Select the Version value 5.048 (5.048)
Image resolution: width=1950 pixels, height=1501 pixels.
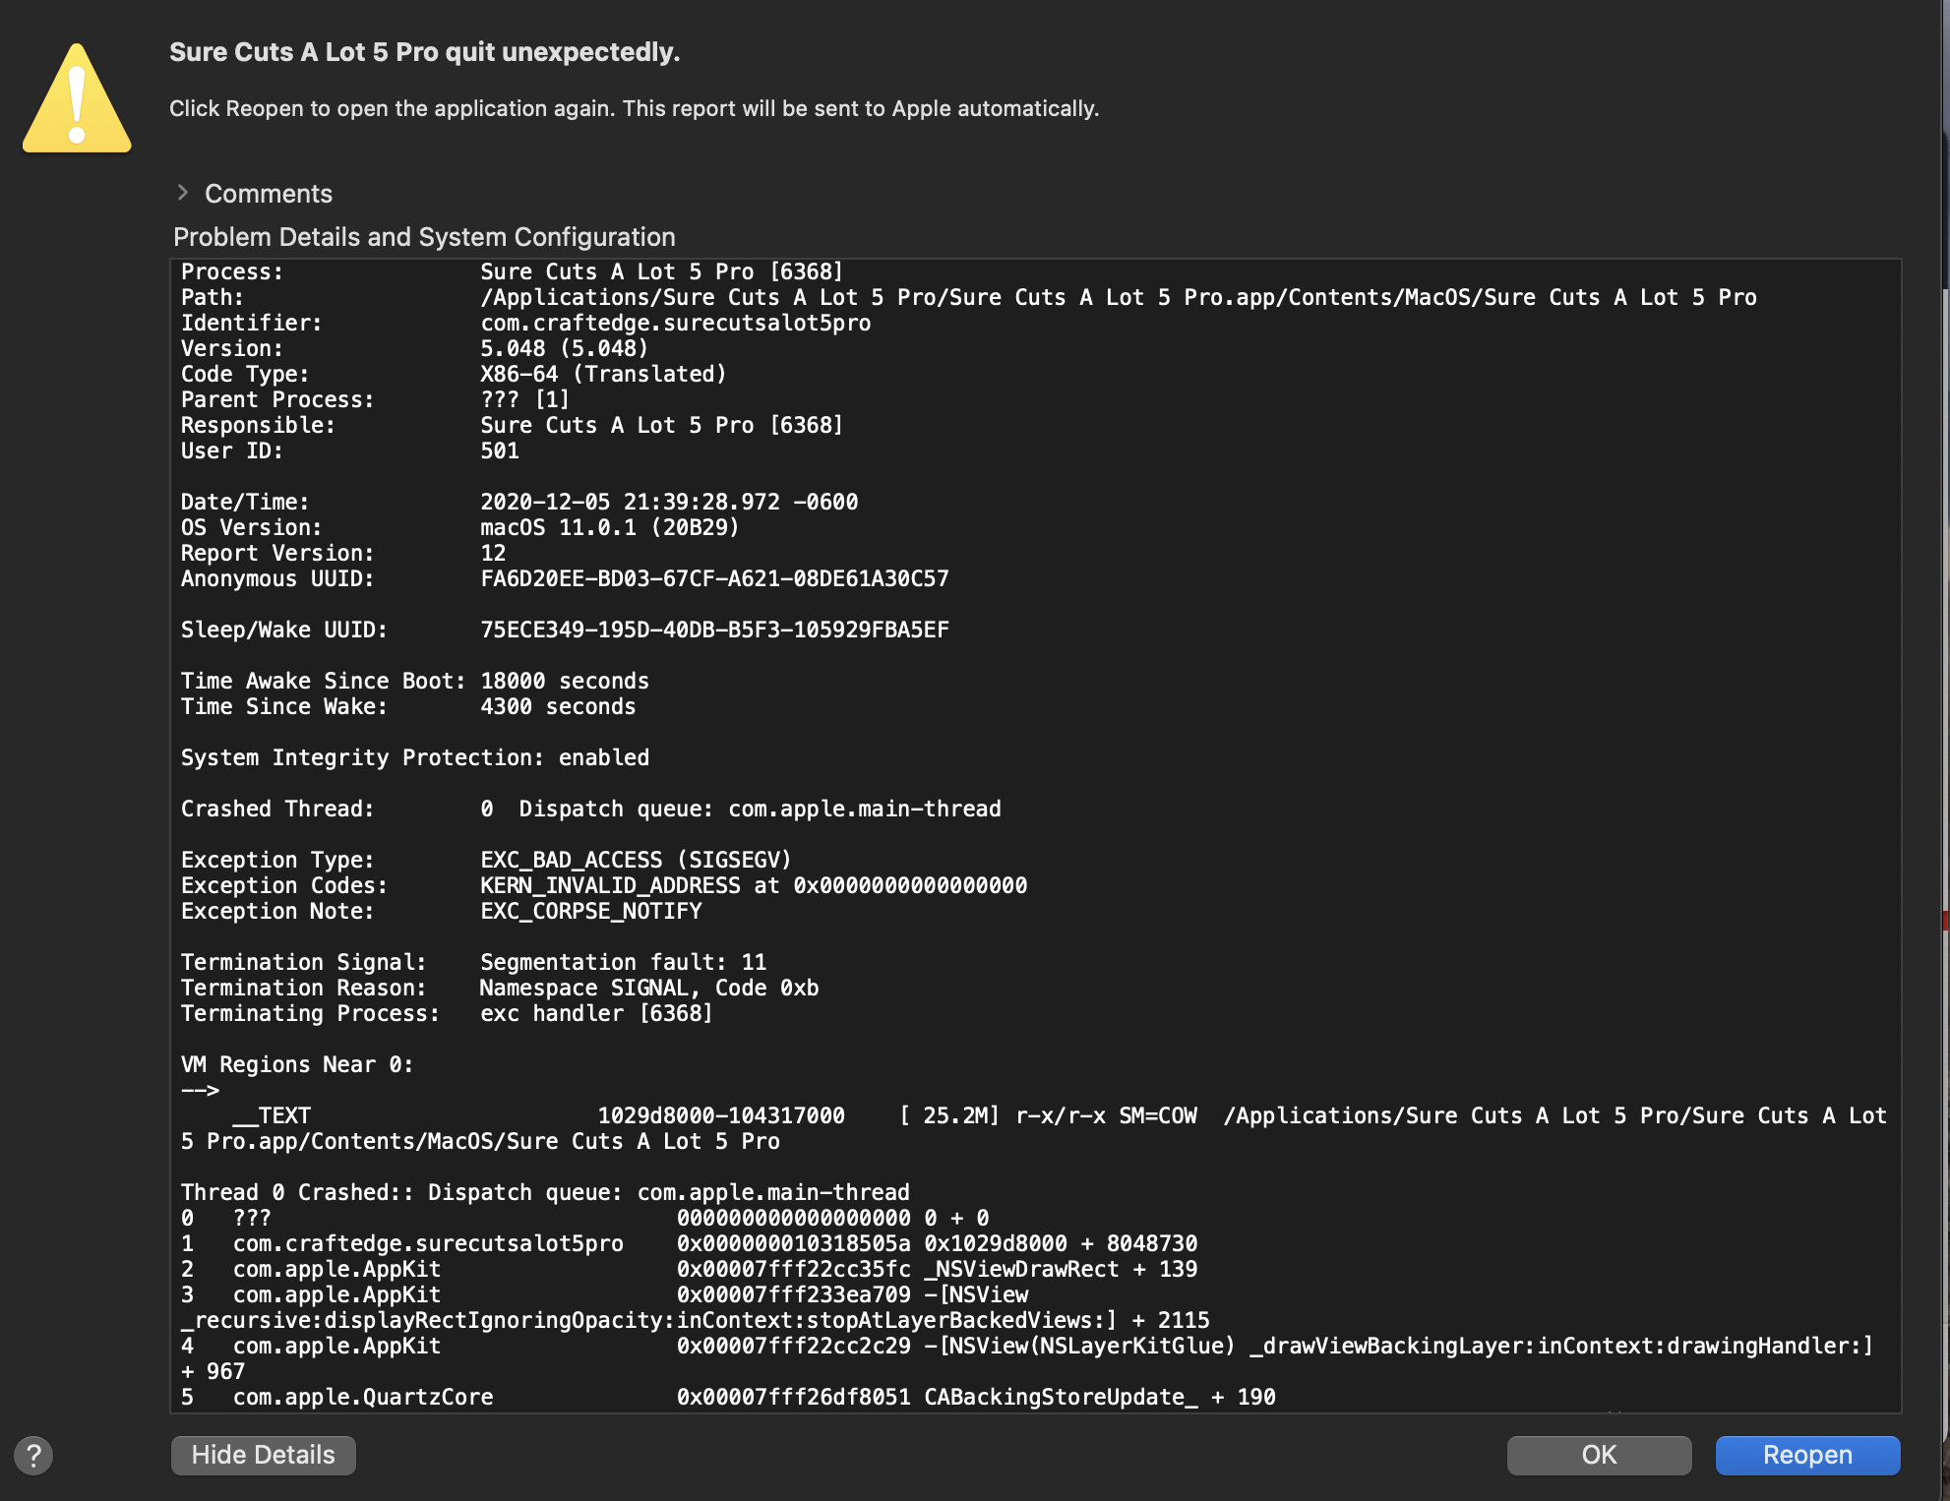coord(564,348)
